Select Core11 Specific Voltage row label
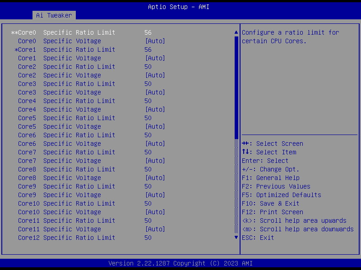Image resolution: width=361 pixels, height=270 pixels. [60, 229]
